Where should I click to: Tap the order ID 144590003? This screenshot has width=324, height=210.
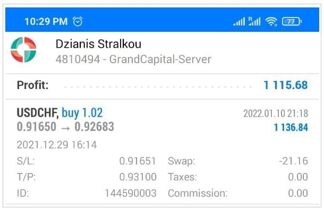(131, 193)
